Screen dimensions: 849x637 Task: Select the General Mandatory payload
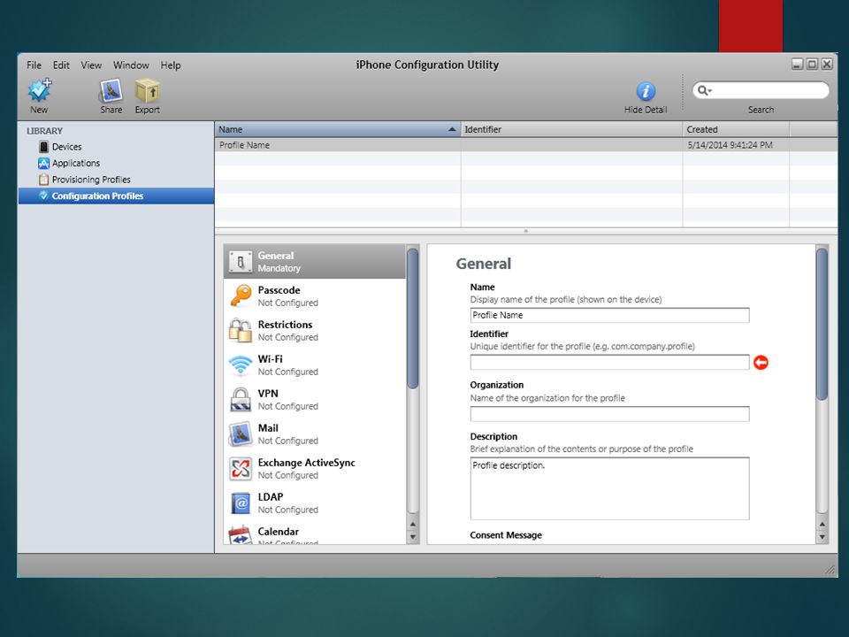point(315,262)
